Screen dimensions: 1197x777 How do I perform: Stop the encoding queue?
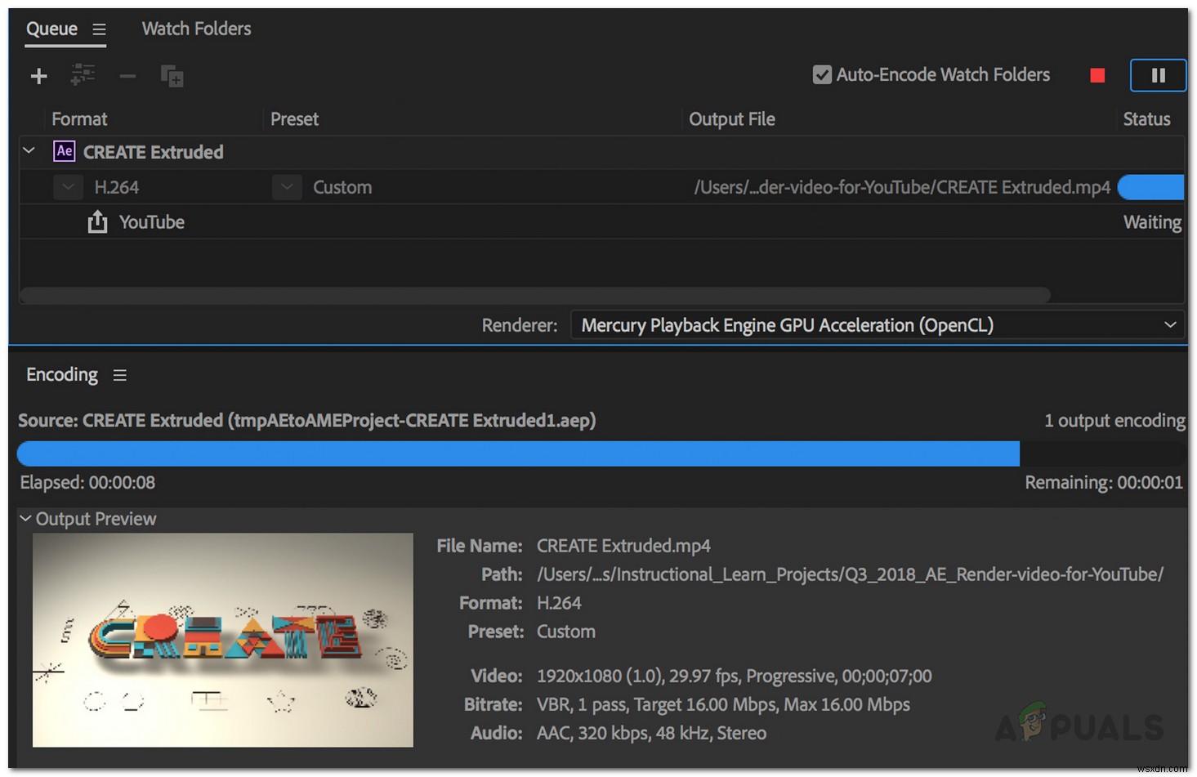coord(1097,74)
